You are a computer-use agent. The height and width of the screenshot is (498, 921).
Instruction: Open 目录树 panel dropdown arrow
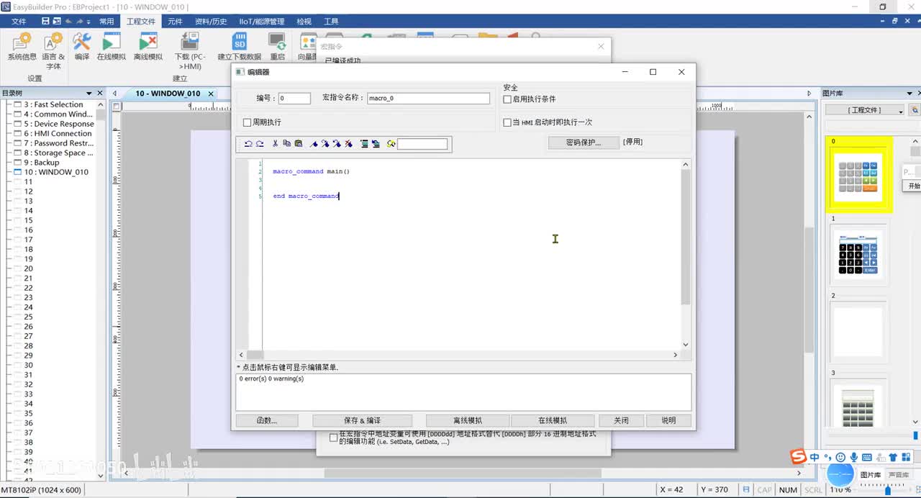click(x=90, y=93)
